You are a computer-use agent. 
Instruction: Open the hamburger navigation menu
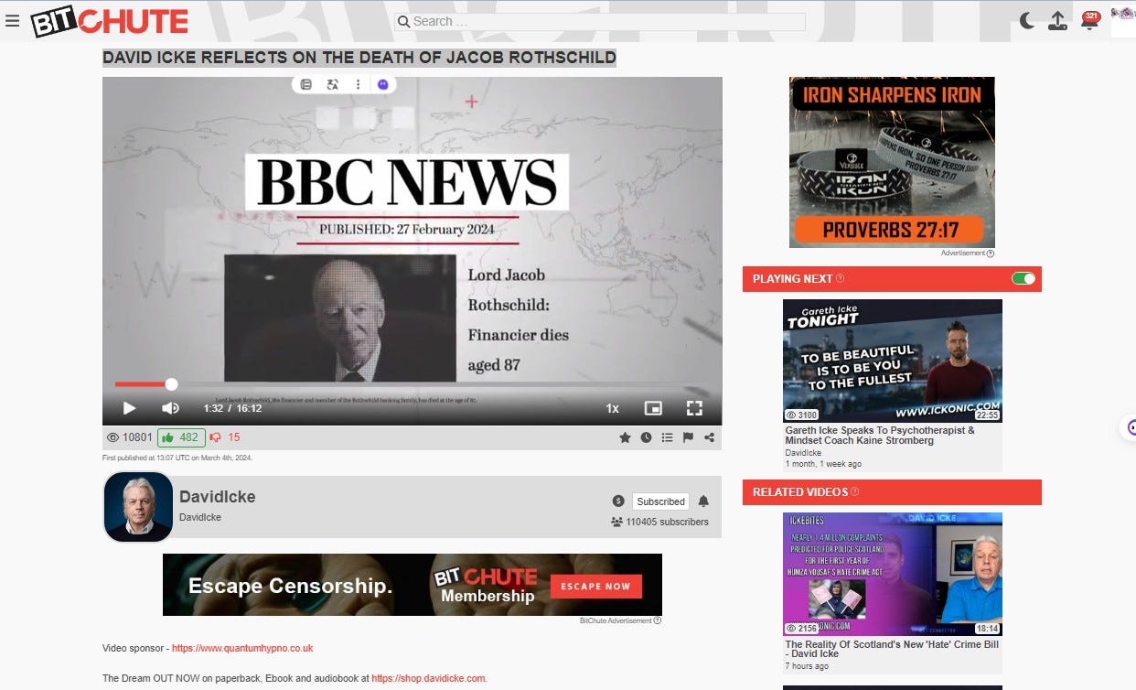[12, 21]
